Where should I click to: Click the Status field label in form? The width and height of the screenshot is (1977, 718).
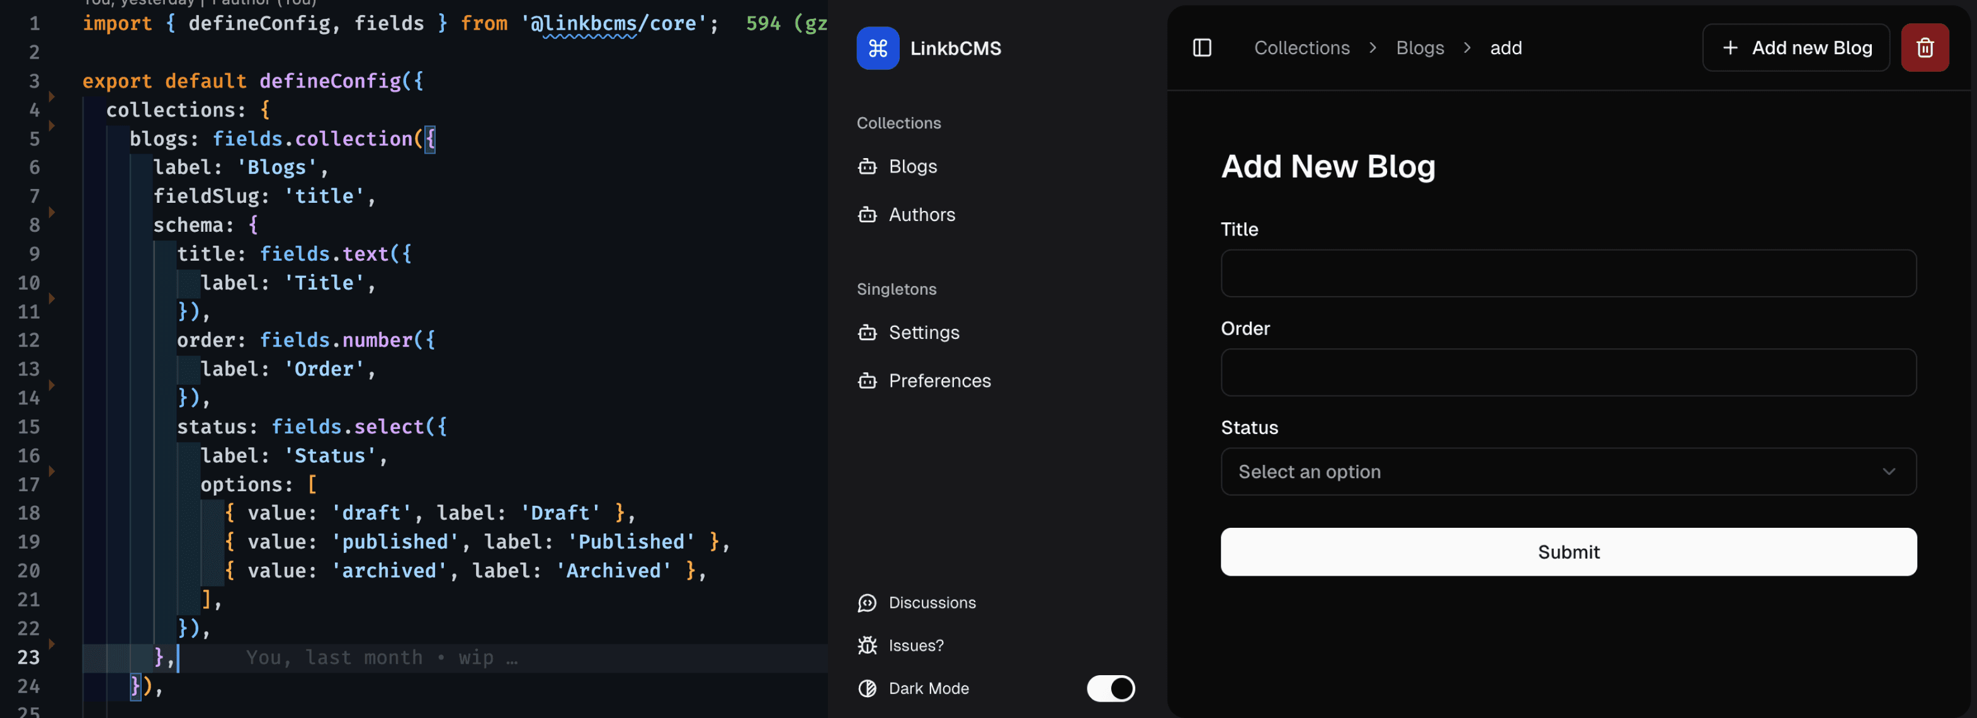[x=1249, y=428]
